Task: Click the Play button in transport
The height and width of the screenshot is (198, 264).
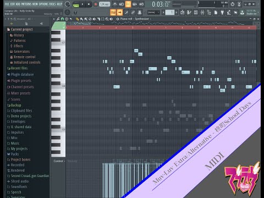Action: (82, 4)
